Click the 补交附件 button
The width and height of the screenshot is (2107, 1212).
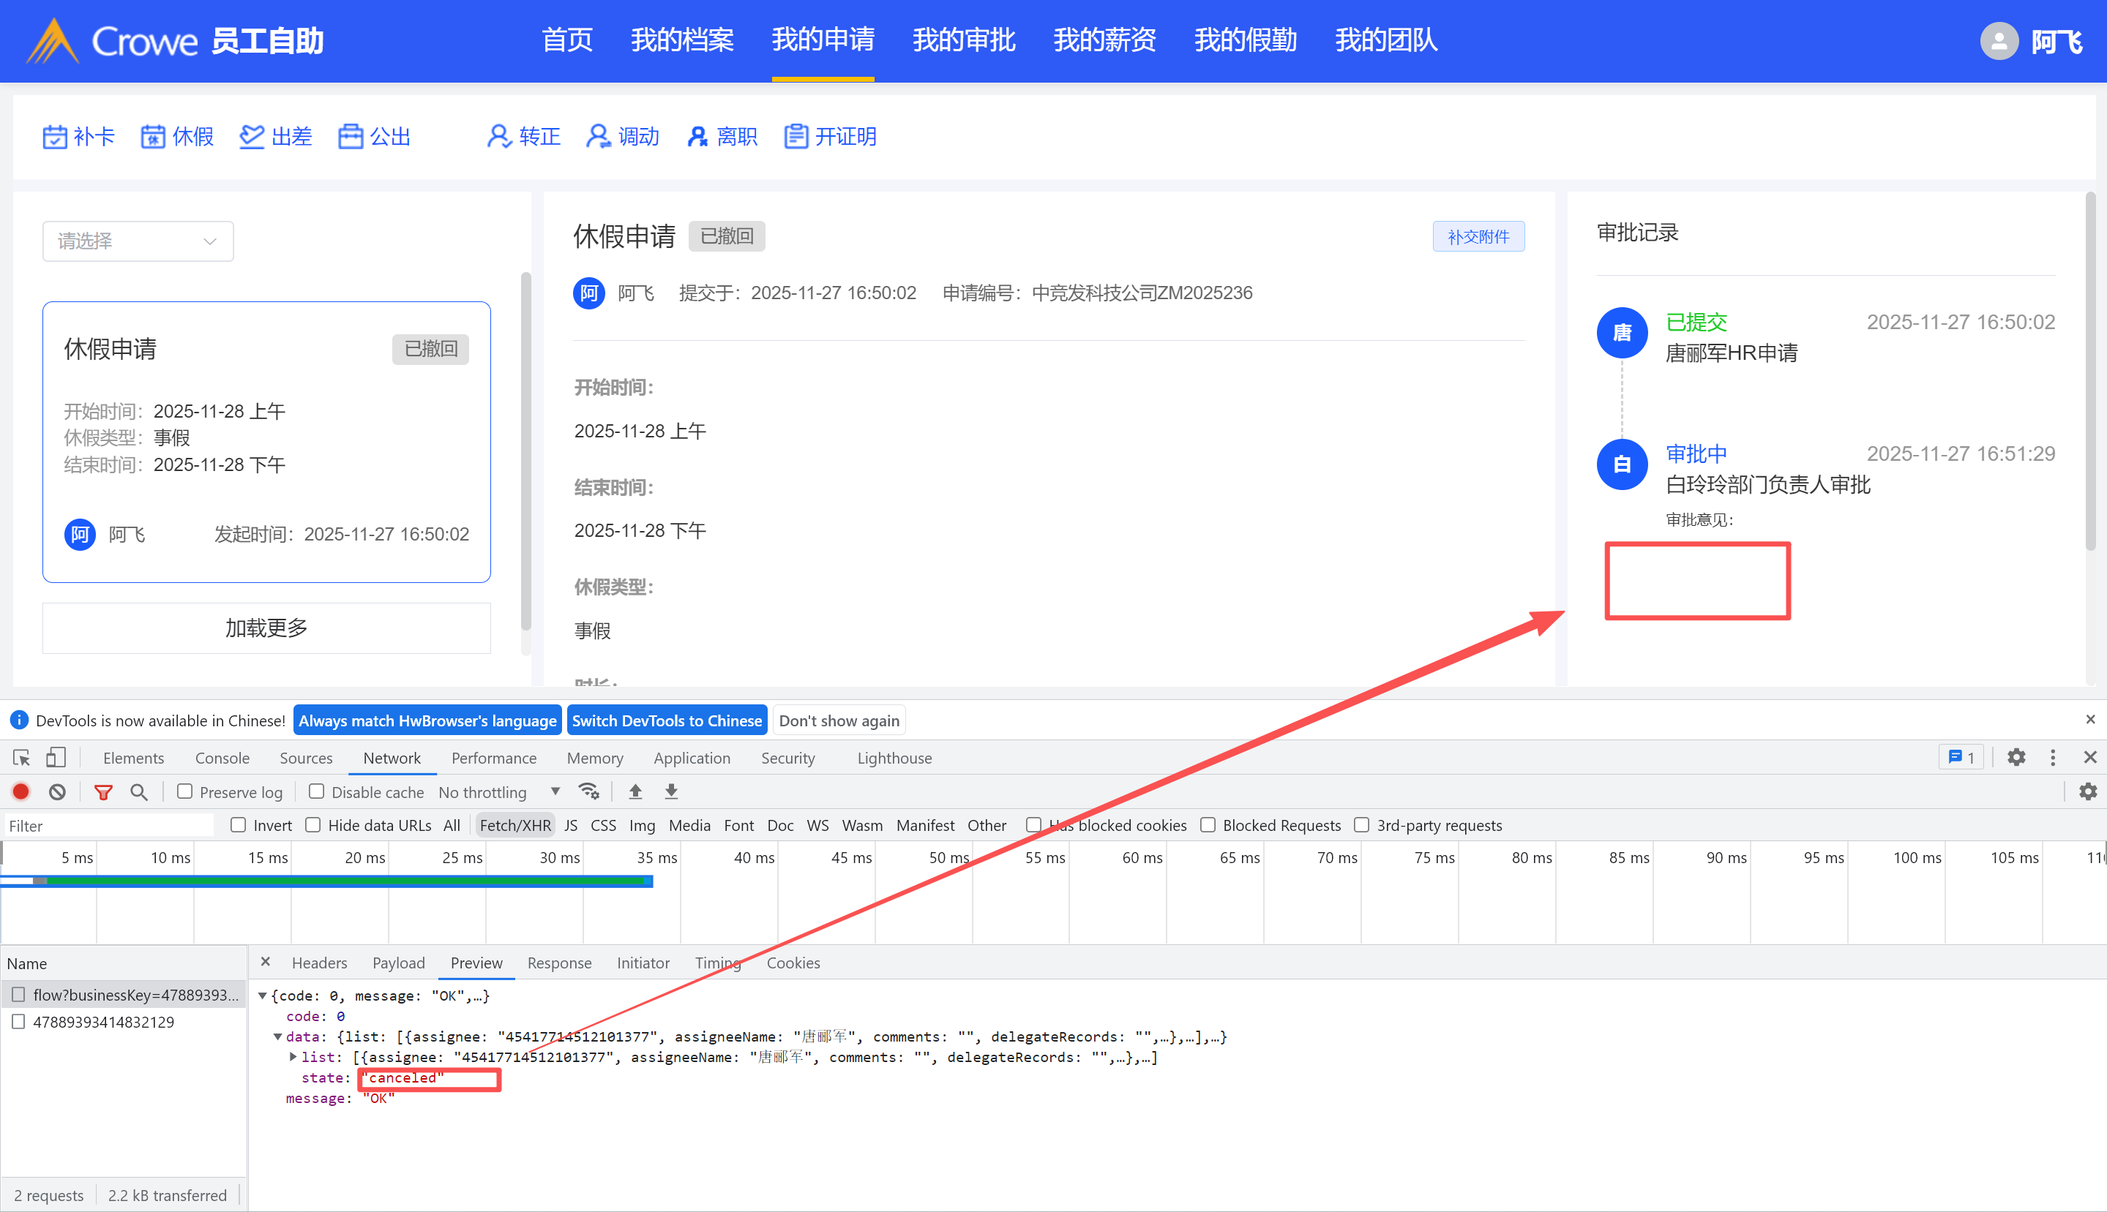click(1478, 236)
